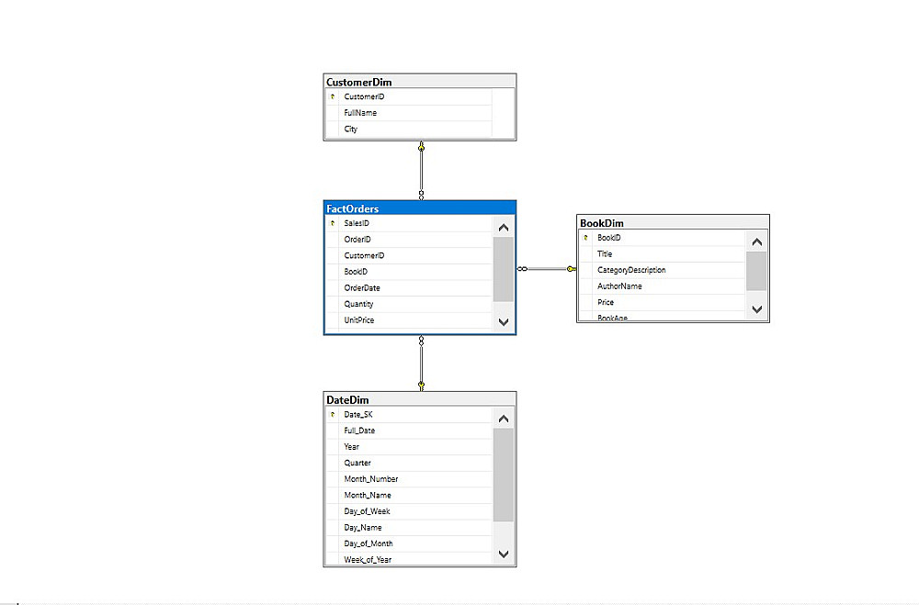Select the Year column in DateDim
Image resolution: width=919 pixels, height=605 pixels.
(409, 447)
